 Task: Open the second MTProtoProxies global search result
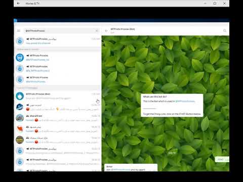[x=58, y=68]
